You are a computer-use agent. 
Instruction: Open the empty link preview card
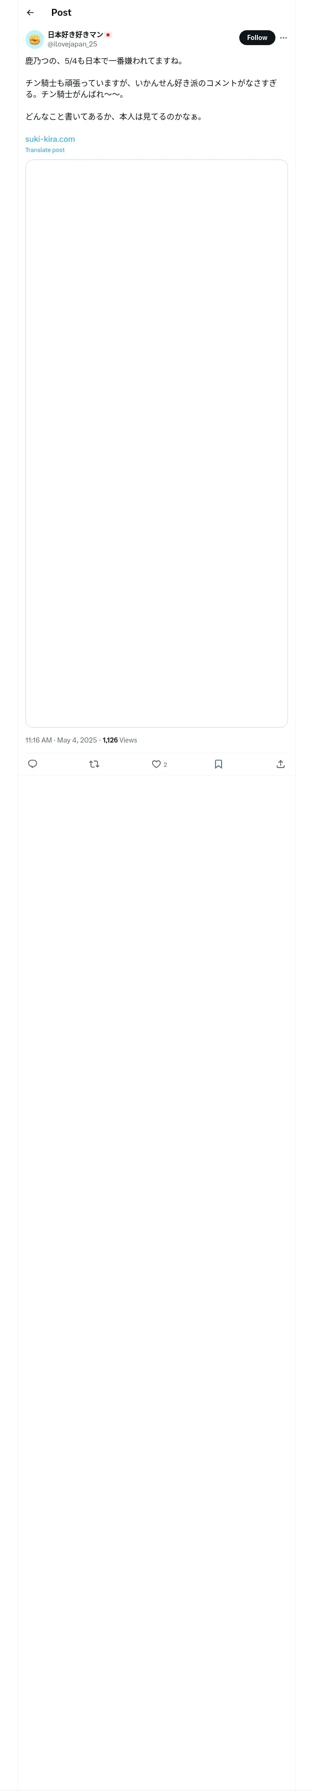(x=156, y=443)
